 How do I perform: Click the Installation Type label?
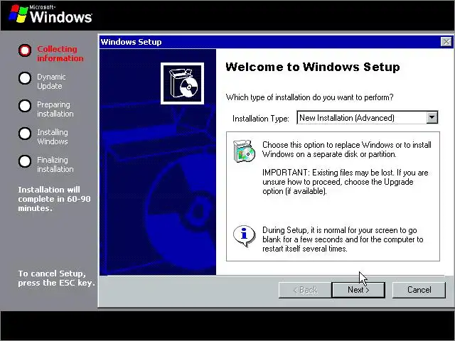point(261,119)
